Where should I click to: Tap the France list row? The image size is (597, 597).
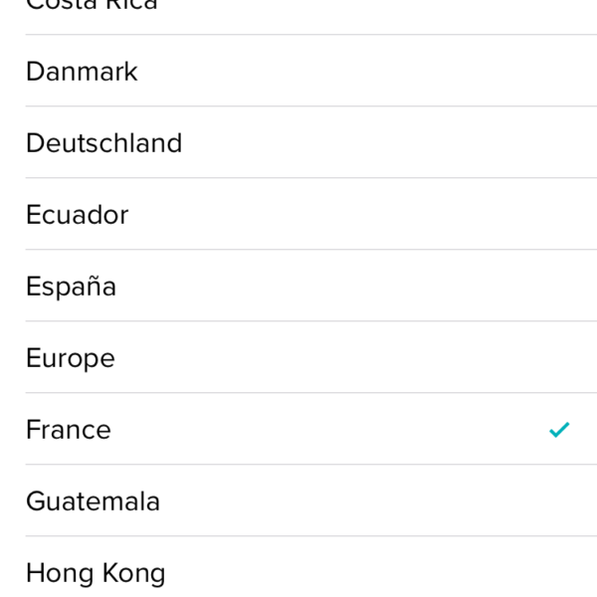point(298,430)
